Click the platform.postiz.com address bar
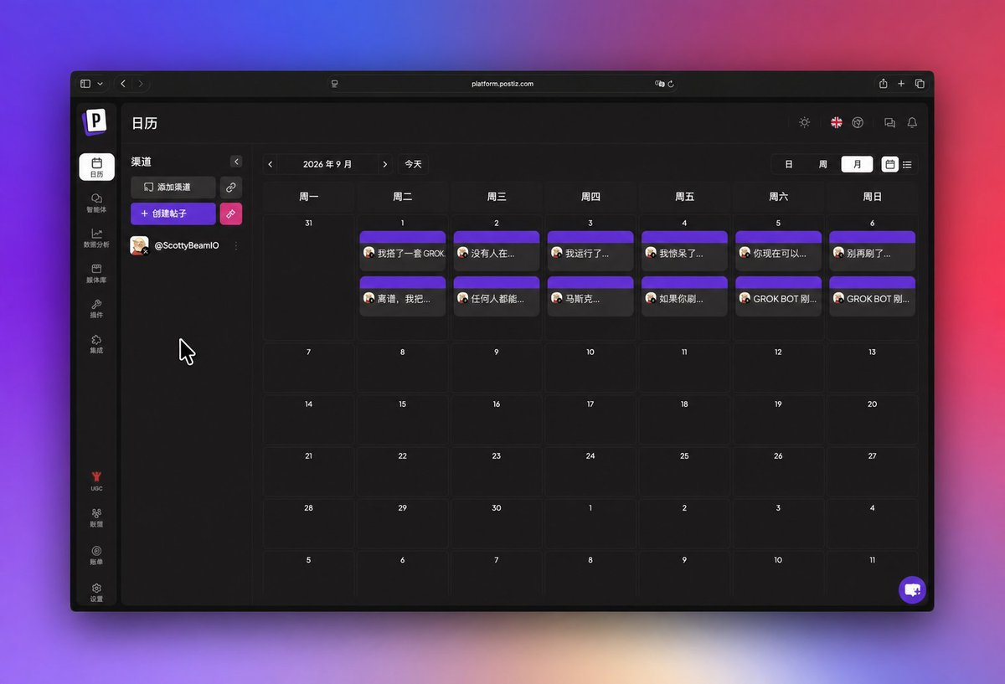Screen dimensions: 1005x684 tap(502, 84)
